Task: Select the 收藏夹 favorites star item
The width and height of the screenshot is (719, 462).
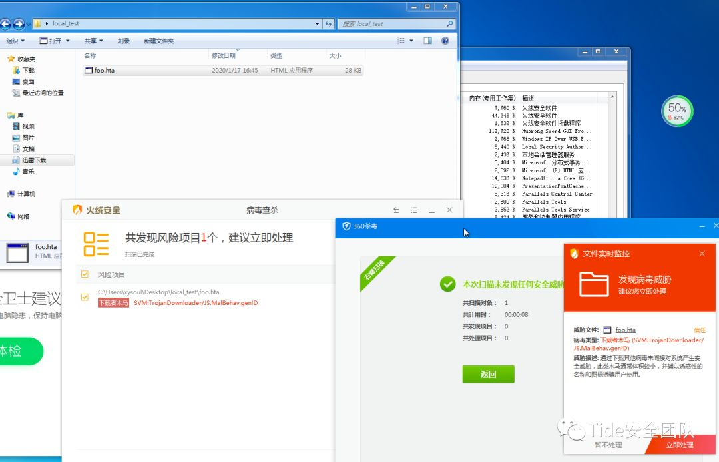Action: click(21, 59)
